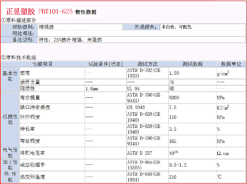This screenshot has height=184, width=247.
Task: Click the 1.6mm test condition cell
Action: click(92, 89)
